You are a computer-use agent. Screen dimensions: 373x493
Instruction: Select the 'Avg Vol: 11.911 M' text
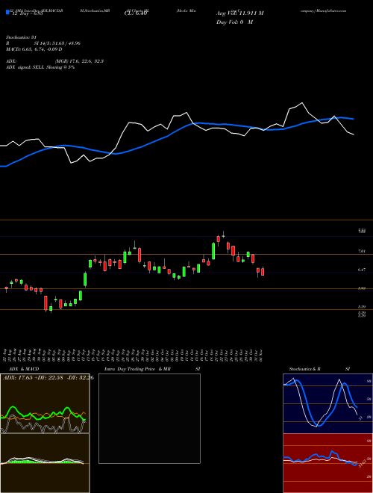[x=240, y=13]
